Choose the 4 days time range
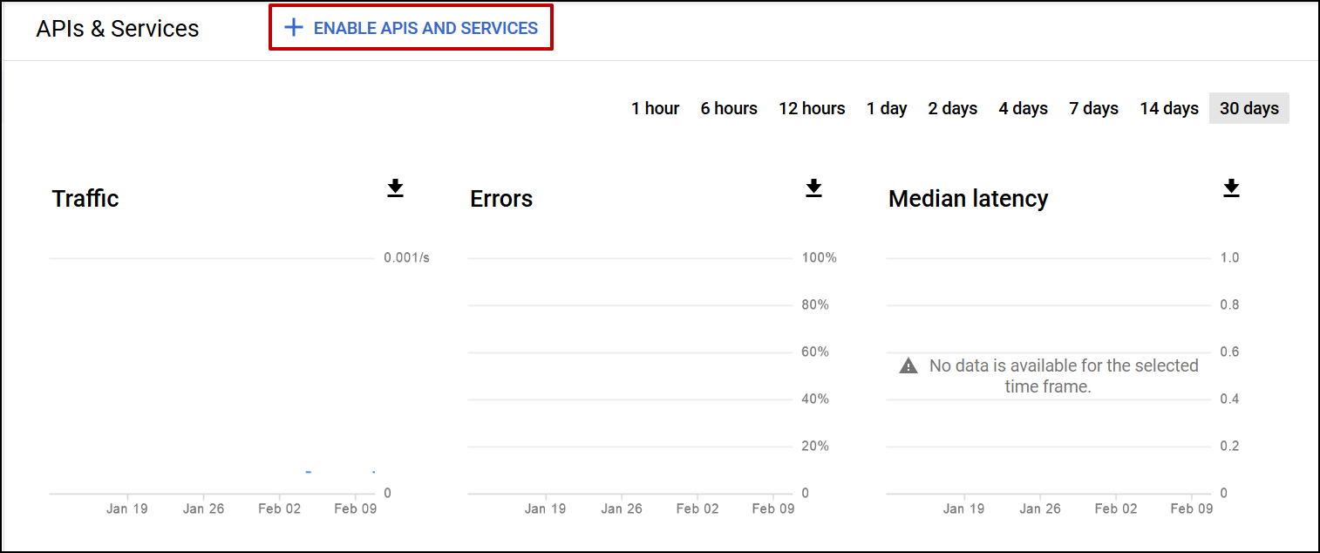Viewport: 1320px width, 553px height. 1023,108
